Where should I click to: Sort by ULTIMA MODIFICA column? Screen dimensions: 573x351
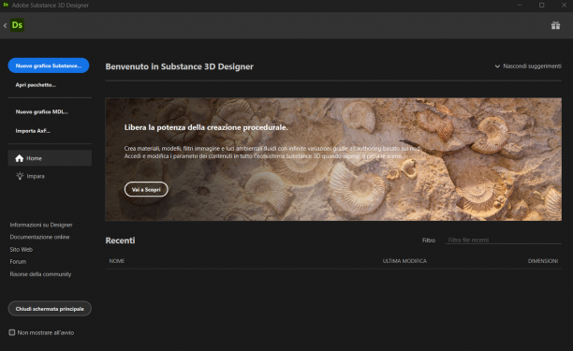pos(404,261)
